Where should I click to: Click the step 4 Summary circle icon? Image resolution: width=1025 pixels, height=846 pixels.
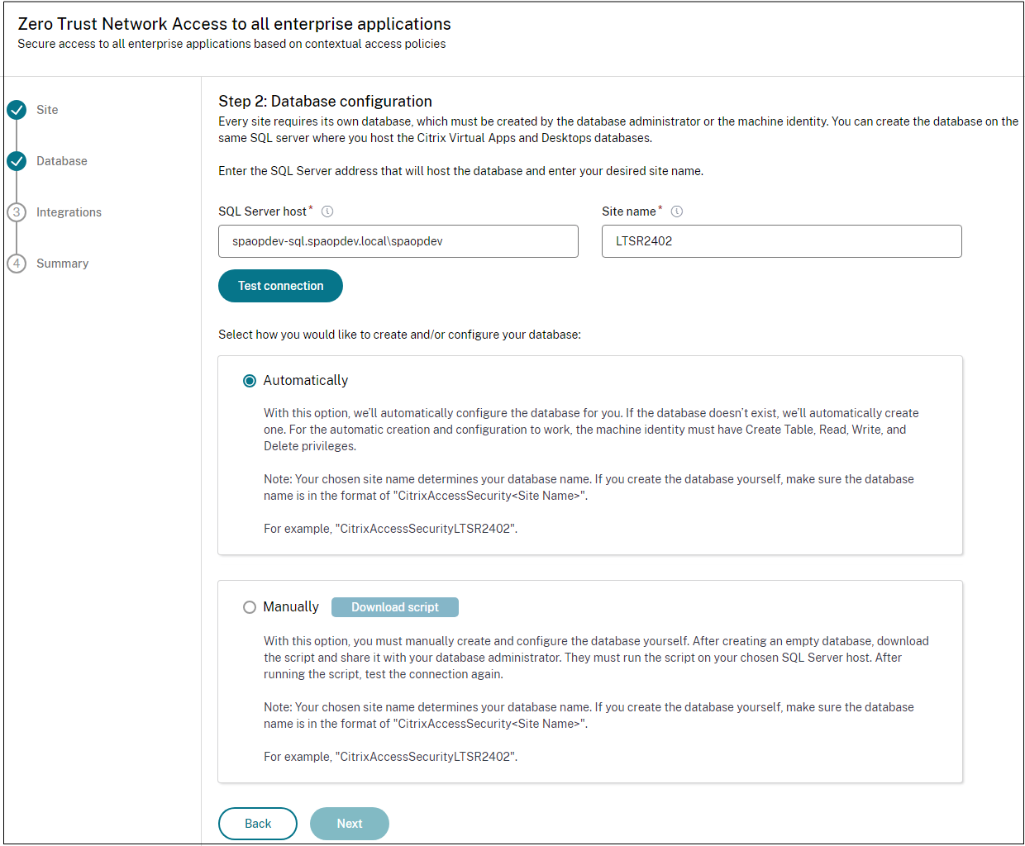click(x=17, y=264)
